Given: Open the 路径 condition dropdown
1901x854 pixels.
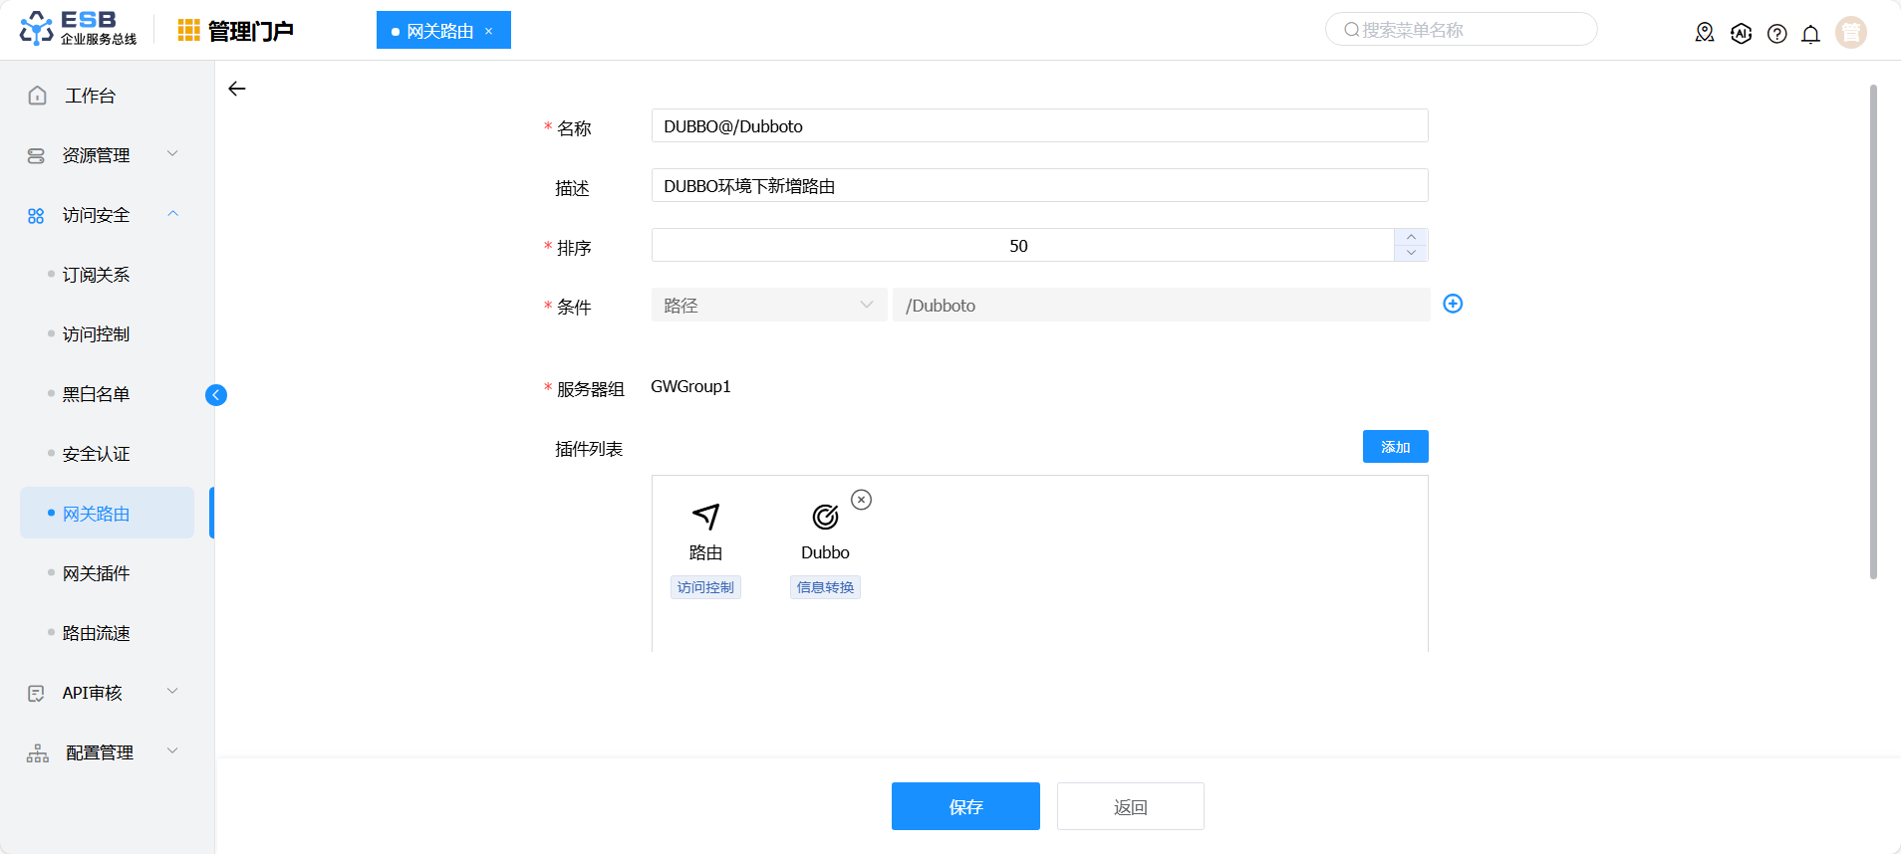Looking at the screenshot, I should tap(768, 305).
